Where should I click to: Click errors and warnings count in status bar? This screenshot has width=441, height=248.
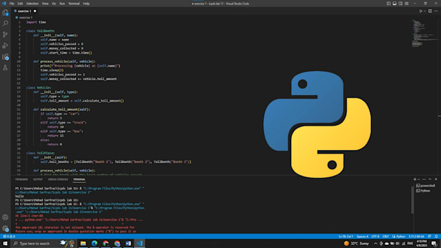pos(8,236)
